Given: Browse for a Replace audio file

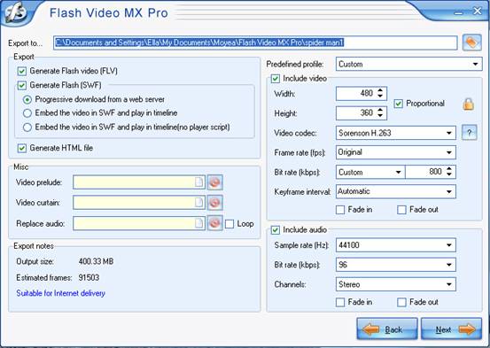Looking at the screenshot, I should click(x=198, y=223).
